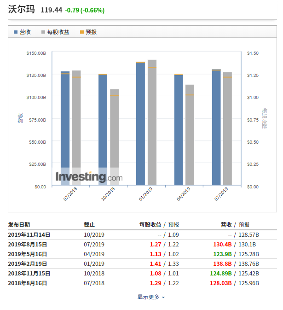This screenshot has height=310, width=283.
Task: Click forecast revenue 125.96B
Action: pyautogui.click(x=248, y=283)
